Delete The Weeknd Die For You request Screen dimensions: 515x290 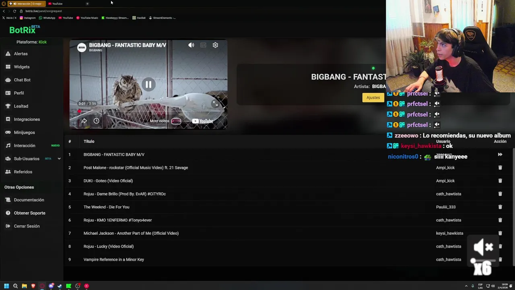[500, 207]
